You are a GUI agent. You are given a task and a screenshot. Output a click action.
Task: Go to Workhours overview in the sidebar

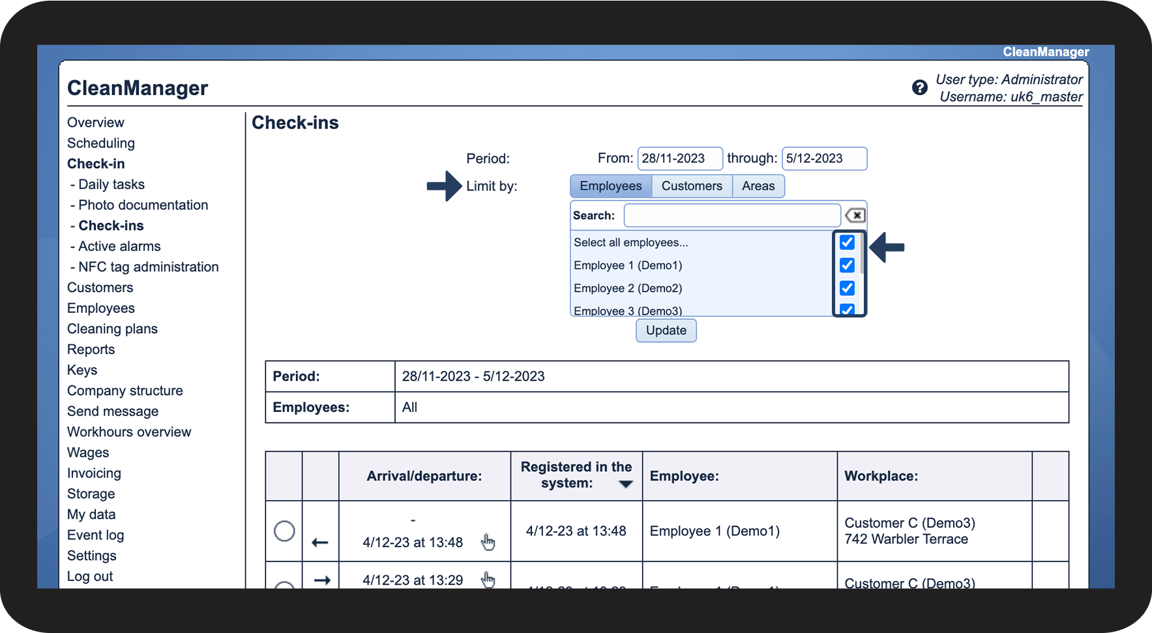(129, 432)
